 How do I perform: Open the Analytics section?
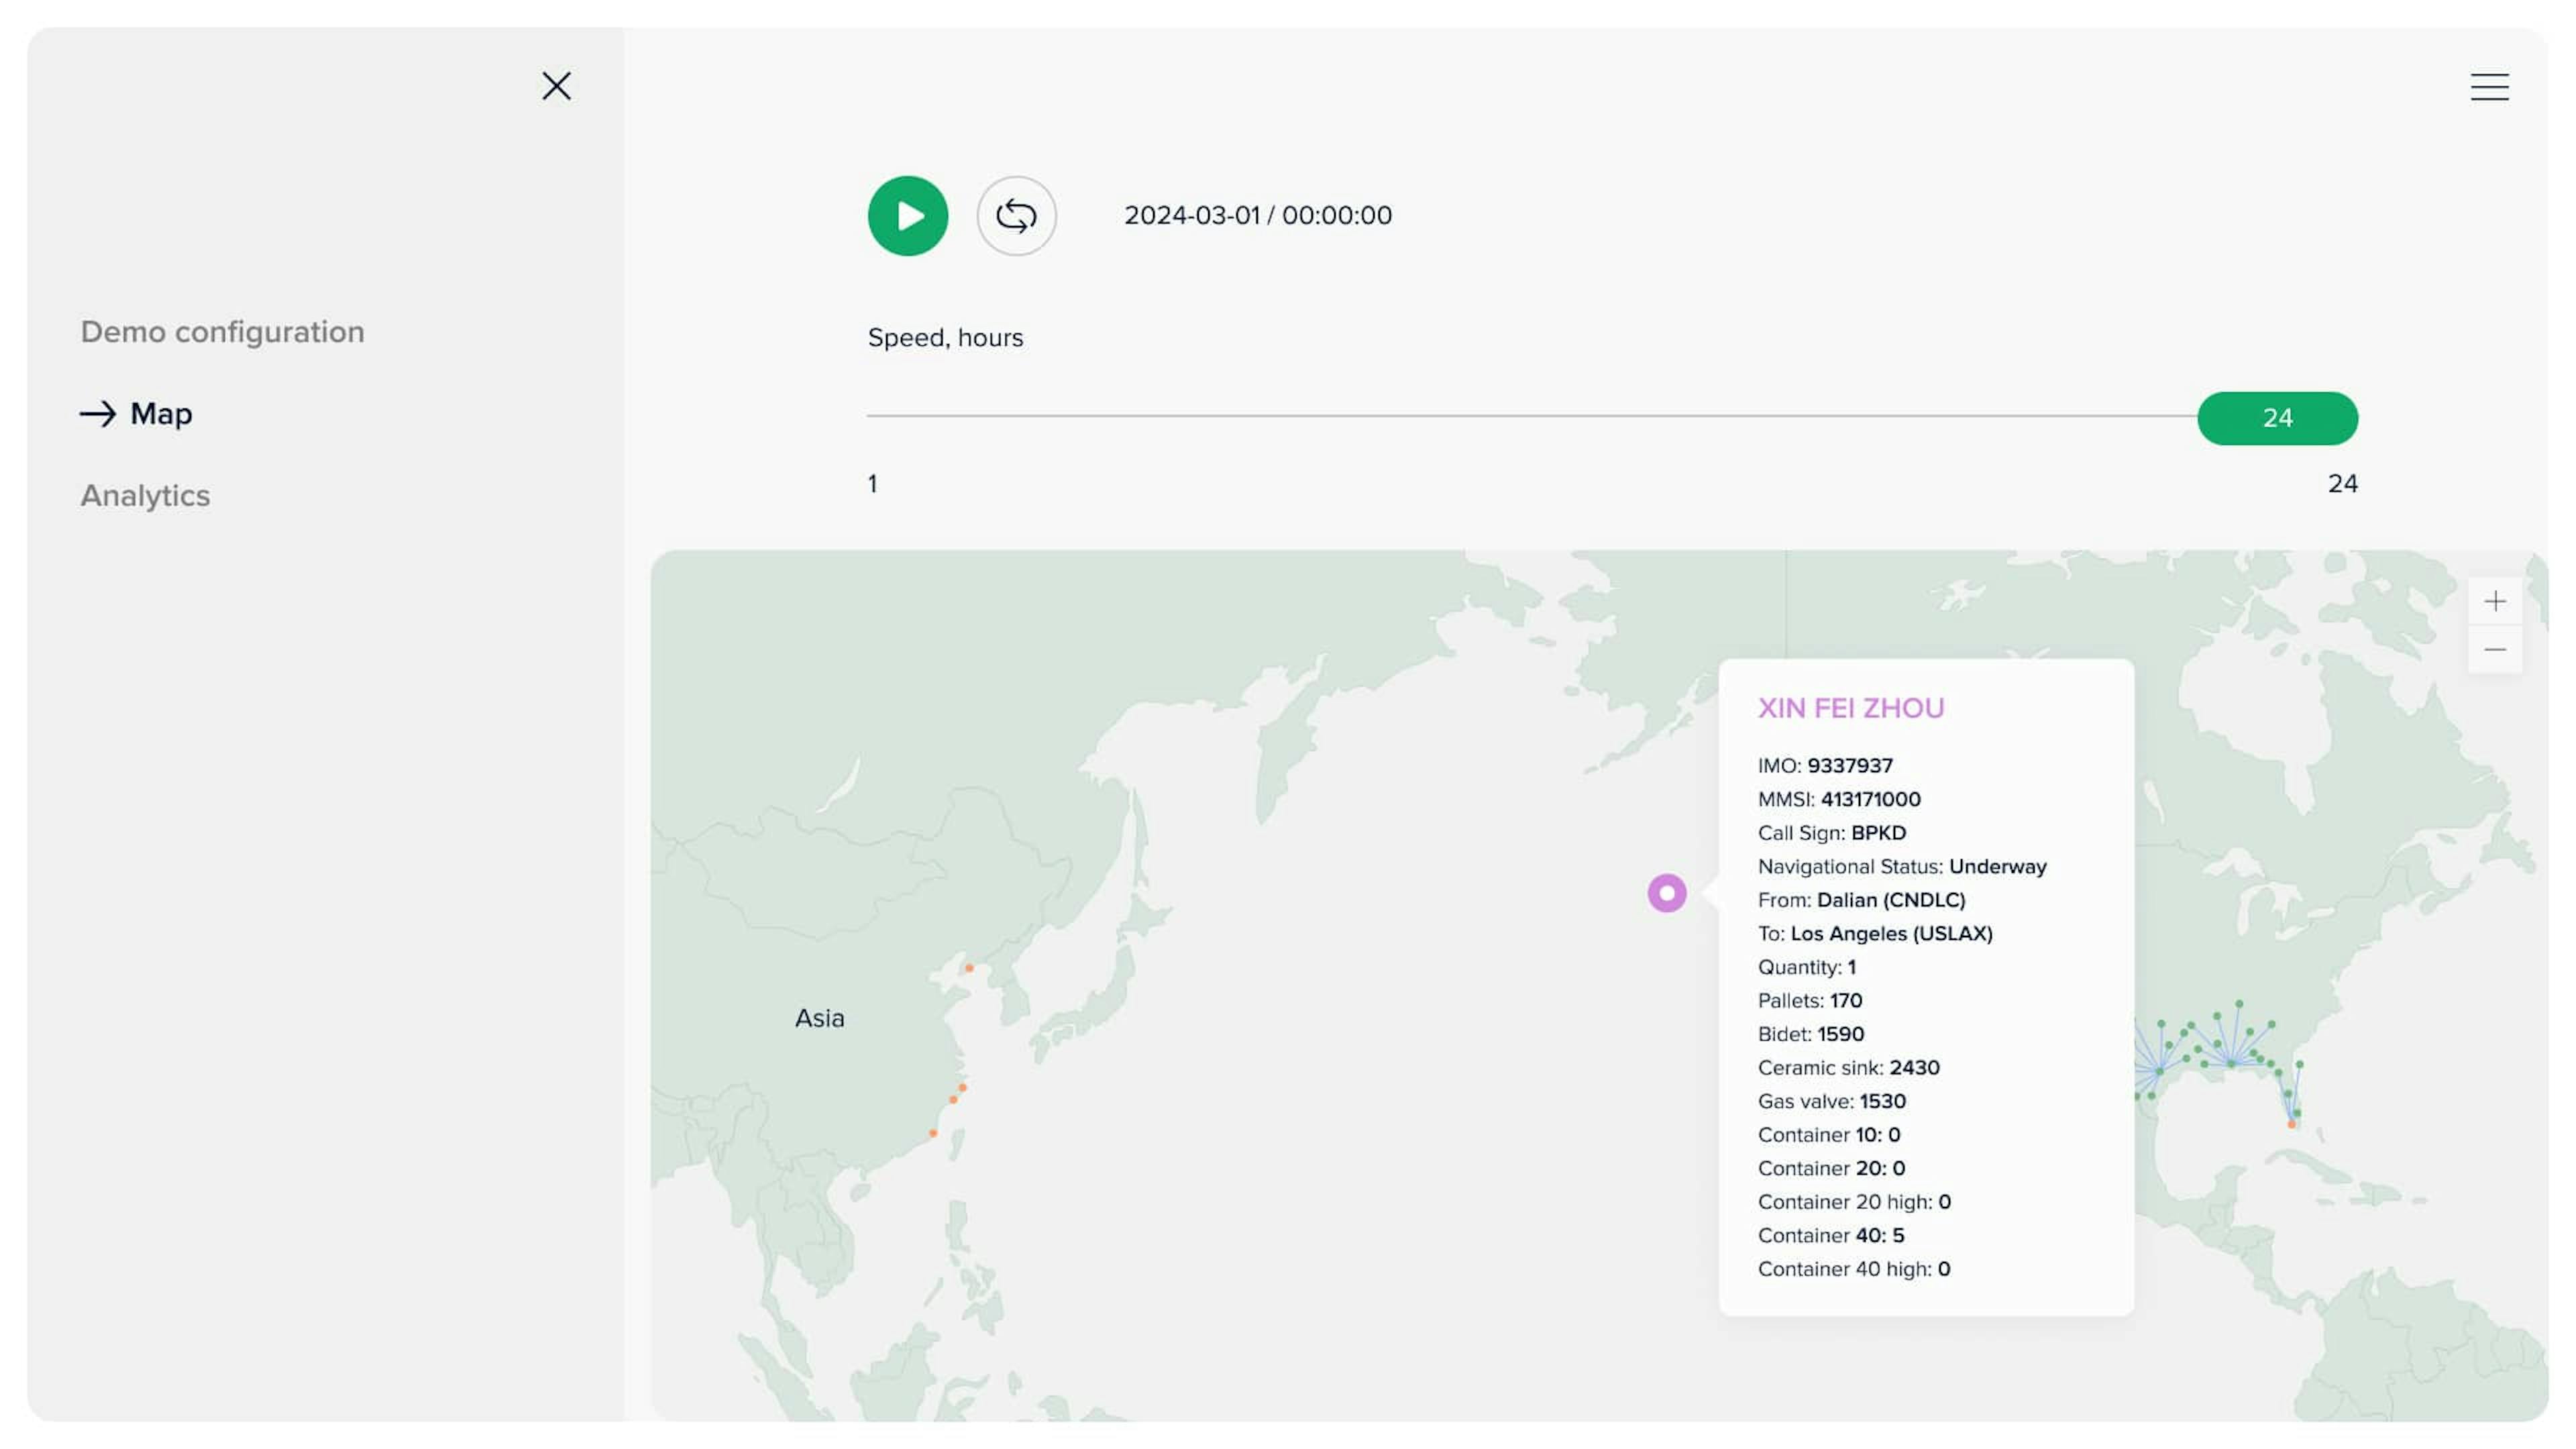click(145, 495)
